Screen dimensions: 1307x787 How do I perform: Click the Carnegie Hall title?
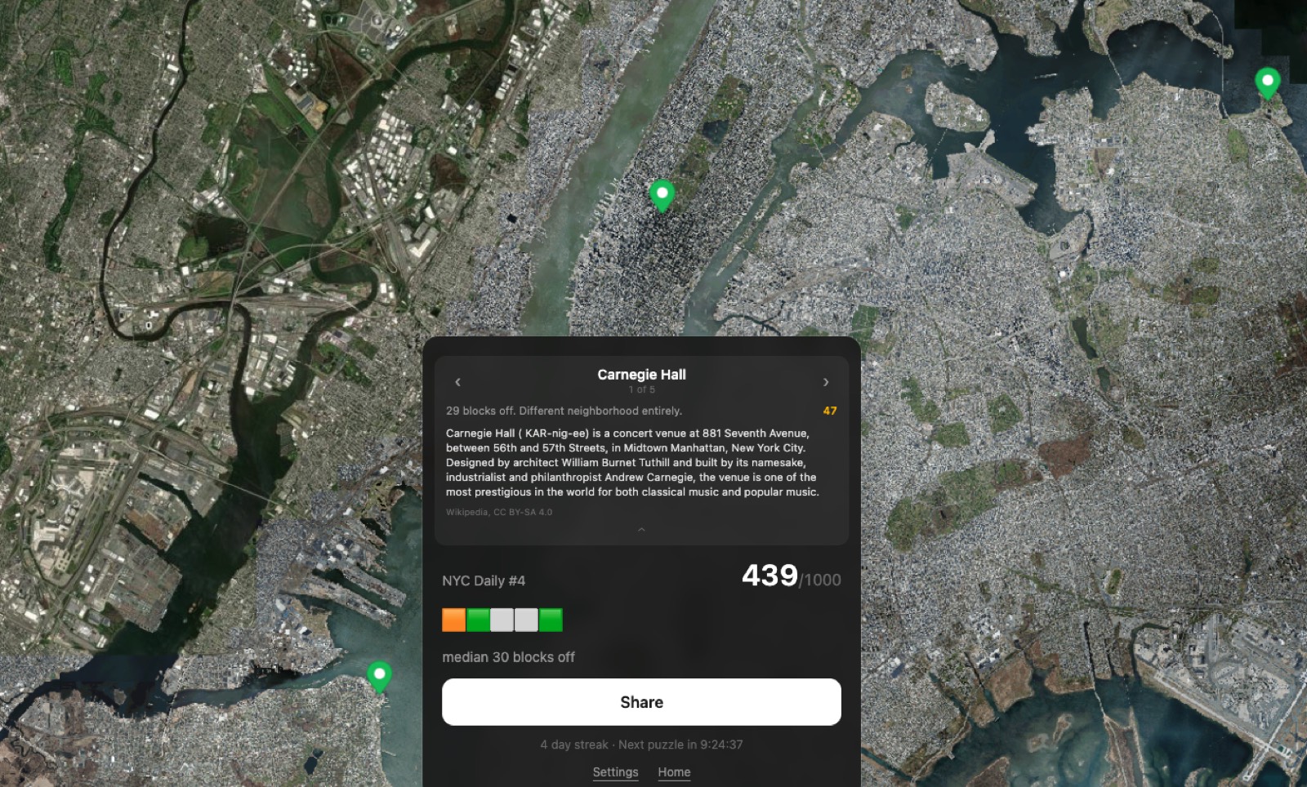pos(641,375)
